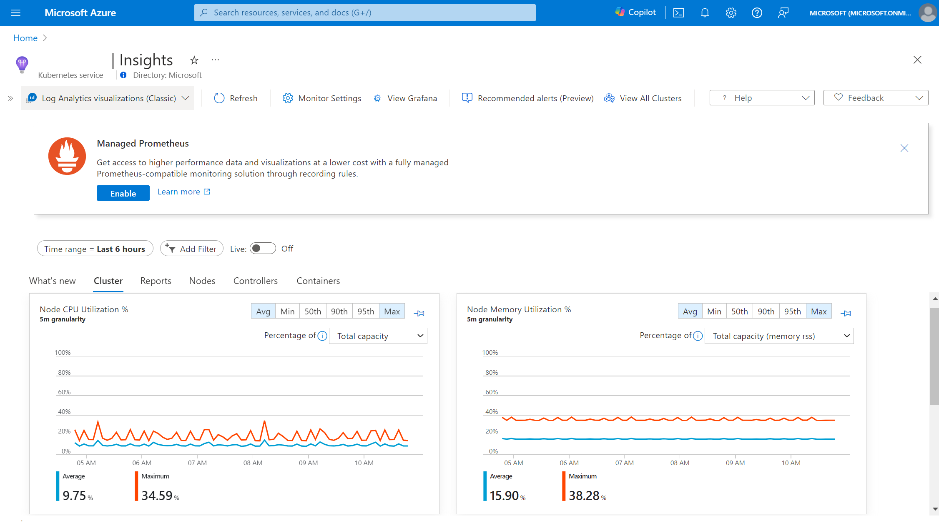
Task: Click Enable for Managed Prometheus
Action: (123, 192)
